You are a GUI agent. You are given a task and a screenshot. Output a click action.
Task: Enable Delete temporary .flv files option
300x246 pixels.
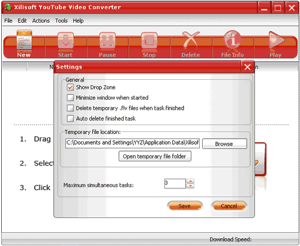70,108
